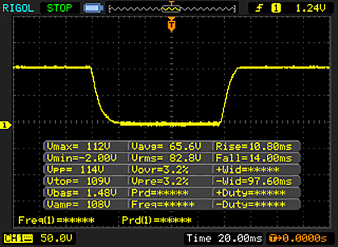The image size is (338, 247).
Task: Click the channel 1 ground level marker
Action: (5, 125)
